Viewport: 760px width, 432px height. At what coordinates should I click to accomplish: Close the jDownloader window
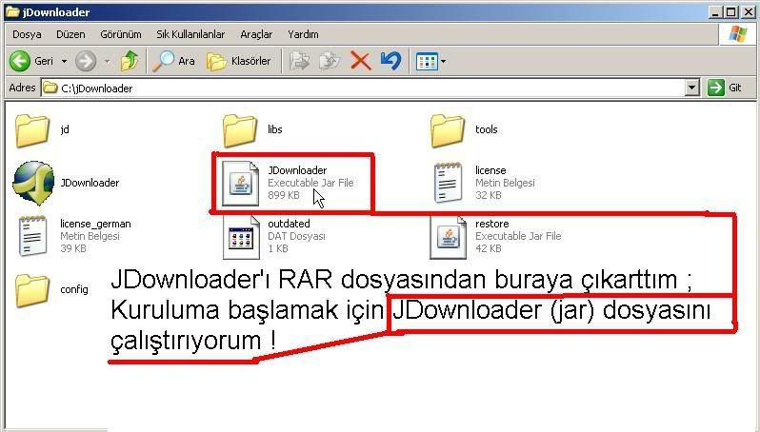[x=749, y=12]
